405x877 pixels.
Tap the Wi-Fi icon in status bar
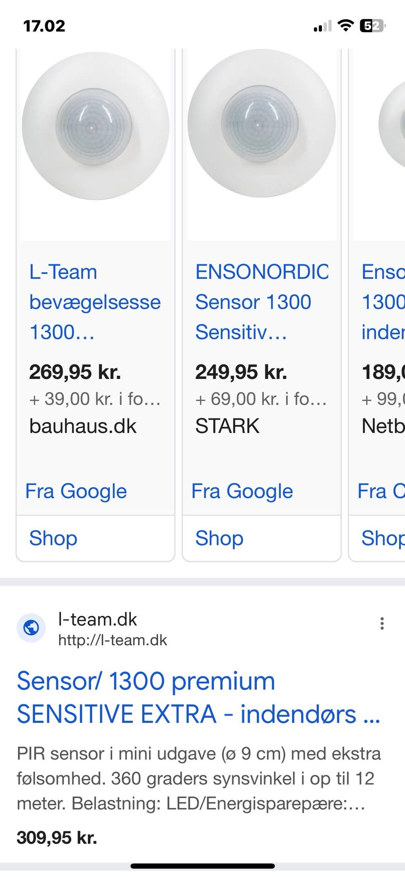coord(346,27)
